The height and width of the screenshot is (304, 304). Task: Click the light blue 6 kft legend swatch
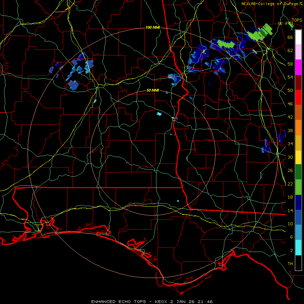pos(298,232)
